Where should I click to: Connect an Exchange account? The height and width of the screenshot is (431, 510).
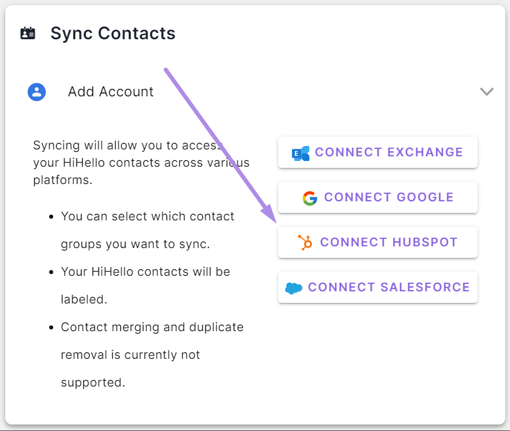click(x=378, y=152)
